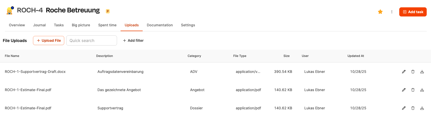Switch to the Overview tab
The width and height of the screenshot is (431, 123).
tap(17, 25)
